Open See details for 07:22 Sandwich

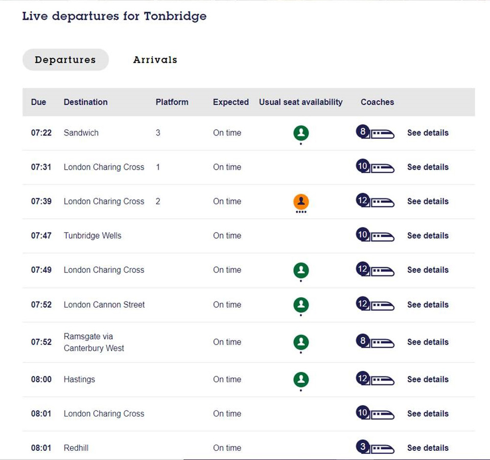pyautogui.click(x=428, y=133)
